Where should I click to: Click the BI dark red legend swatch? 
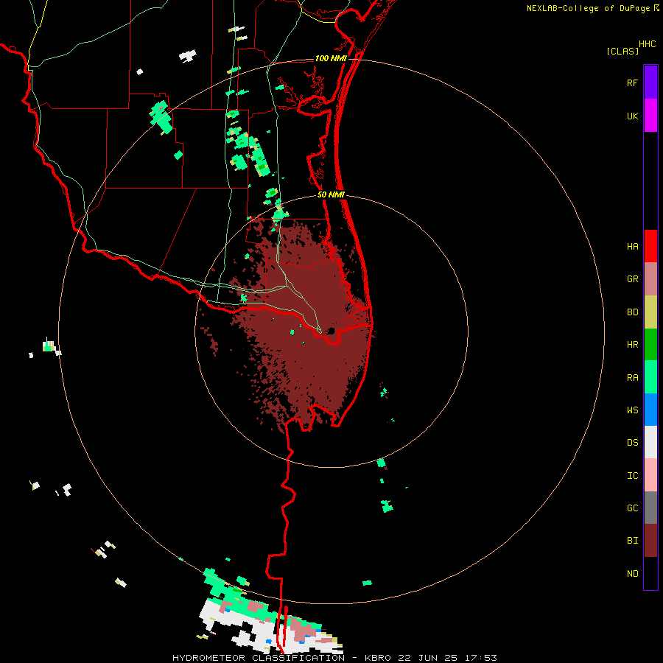coord(650,541)
